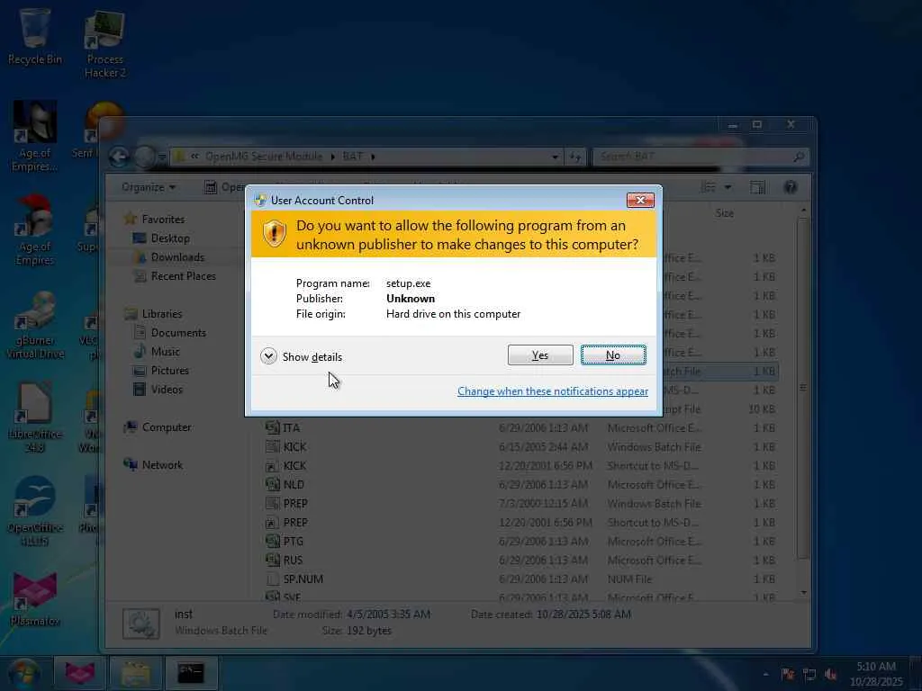Click Explorer help question-mark icon
The width and height of the screenshot is (922, 691).
(791, 187)
